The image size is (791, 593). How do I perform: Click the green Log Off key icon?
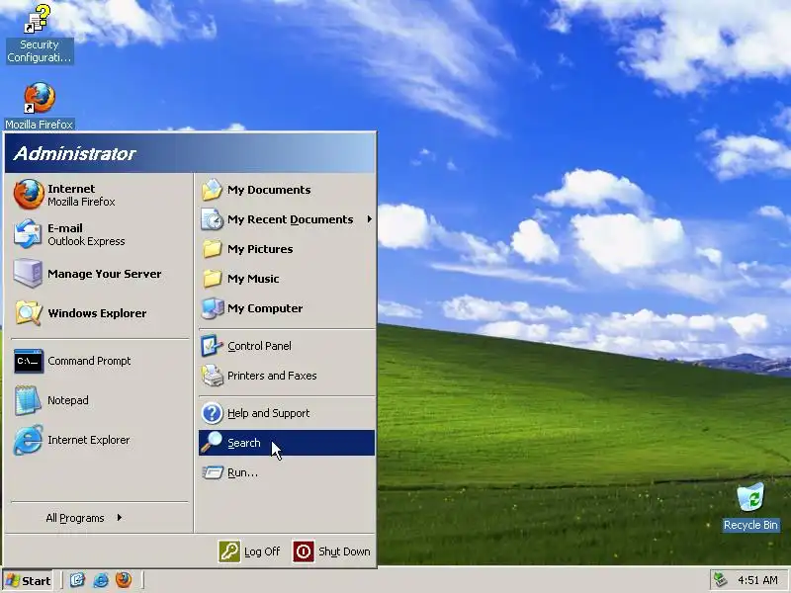(229, 551)
